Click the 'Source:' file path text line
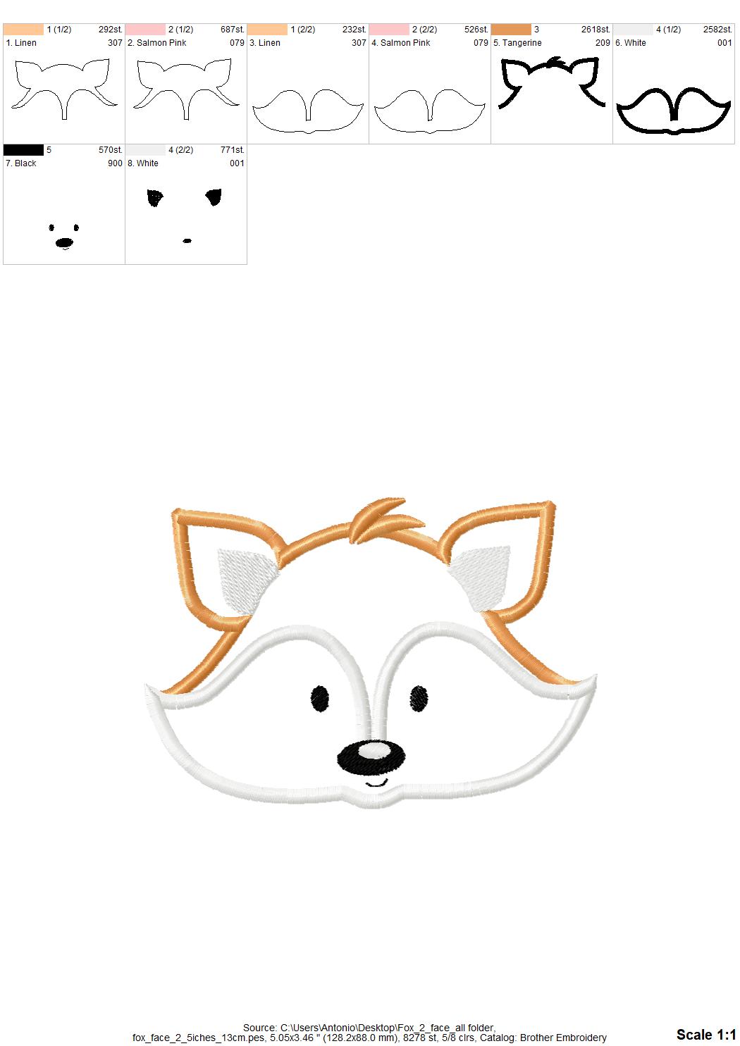The image size is (740, 1046). (x=369, y=1028)
